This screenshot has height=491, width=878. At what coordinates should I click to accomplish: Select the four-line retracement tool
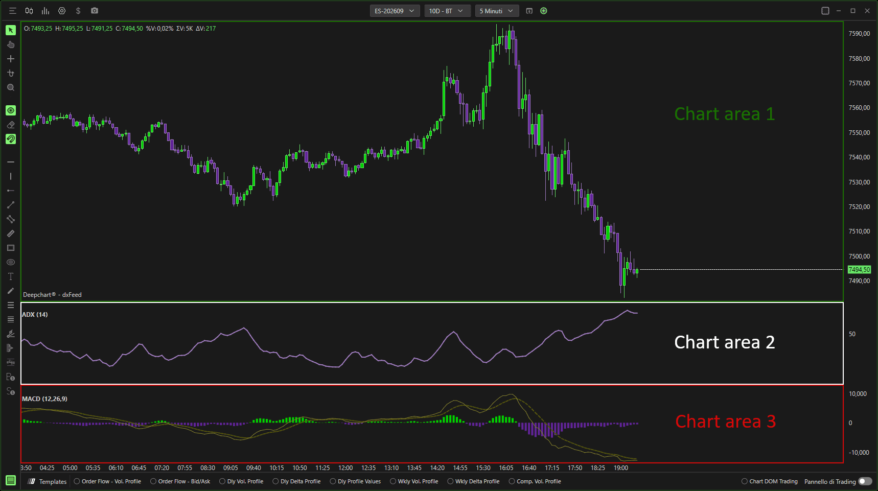[11, 319]
